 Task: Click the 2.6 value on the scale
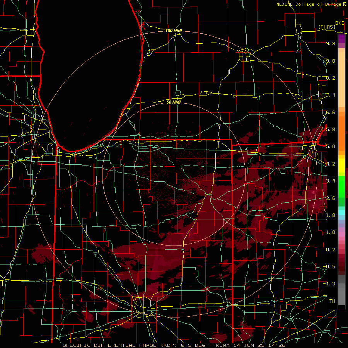[x=331, y=198]
